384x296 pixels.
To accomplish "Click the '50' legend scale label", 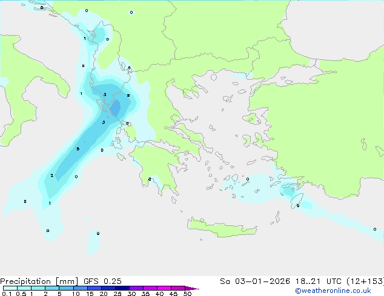I will 188,294.
